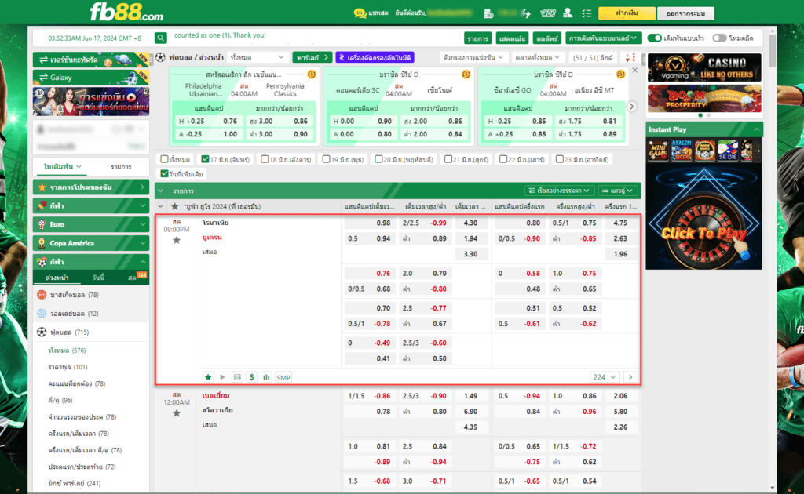Select Corners (101) in football submenu

coord(68,367)
